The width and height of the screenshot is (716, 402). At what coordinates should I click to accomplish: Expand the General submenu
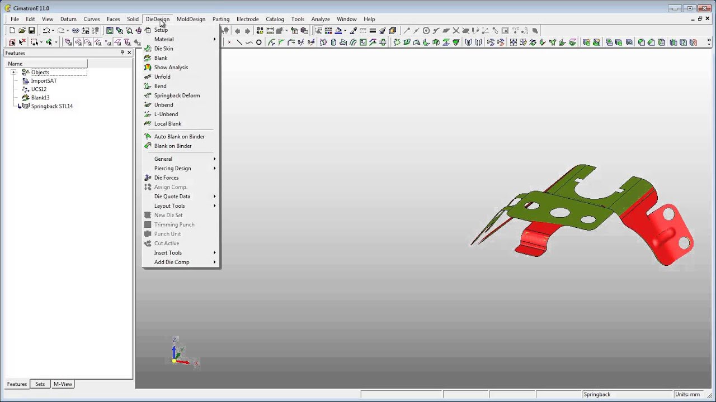click(181, 159)
